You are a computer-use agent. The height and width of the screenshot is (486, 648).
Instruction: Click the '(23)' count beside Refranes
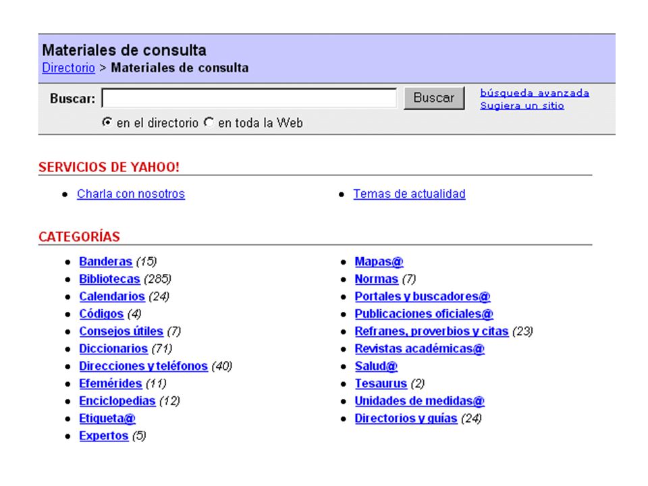click(x=522, y=331)
